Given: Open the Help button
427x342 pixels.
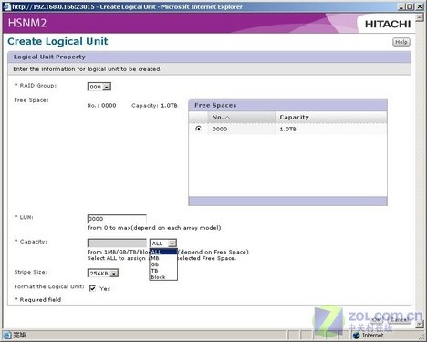Looking at the screenshot, I should 401,42.
